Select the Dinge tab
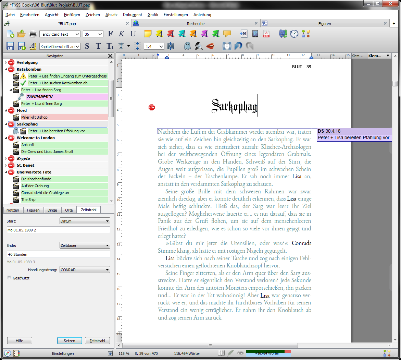The width and height of the screenshot is (401, 360). [x=52, y=210]
